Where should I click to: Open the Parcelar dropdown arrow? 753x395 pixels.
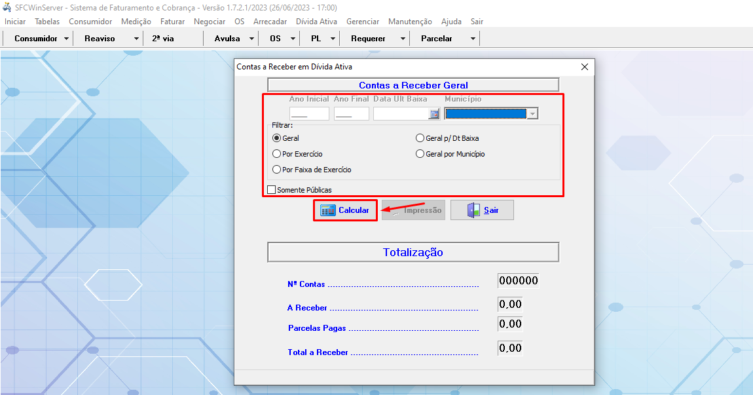coord(473,39)
